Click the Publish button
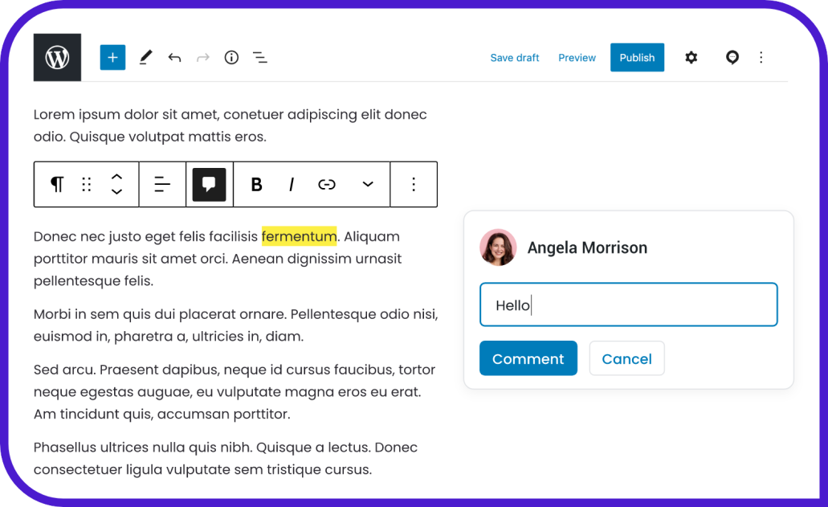Viewport: 828px width, 507px height. click(x=637, y=58)
